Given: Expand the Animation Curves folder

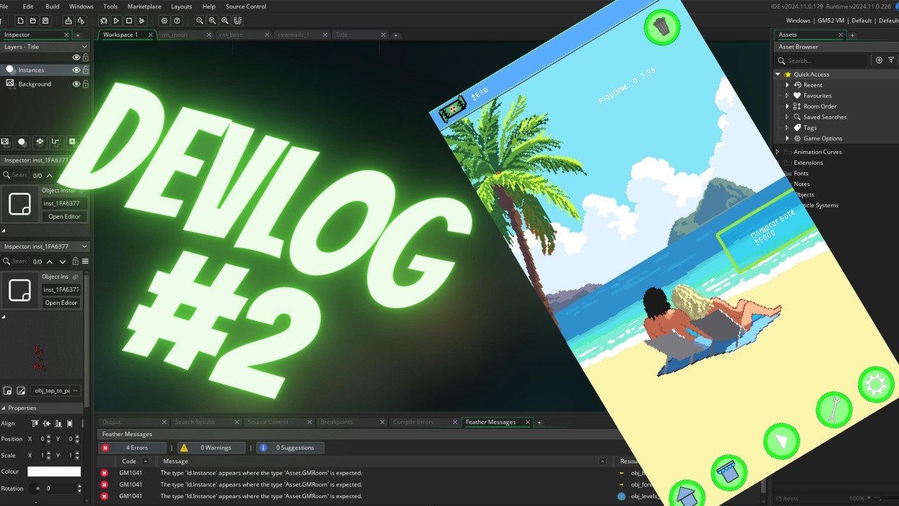Looking at the screenshot, I should (778, 152).
